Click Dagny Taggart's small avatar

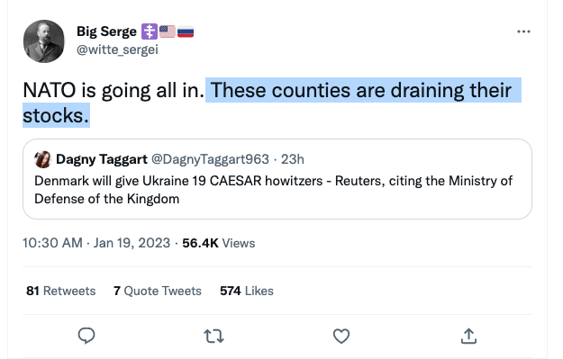[42, 159]
